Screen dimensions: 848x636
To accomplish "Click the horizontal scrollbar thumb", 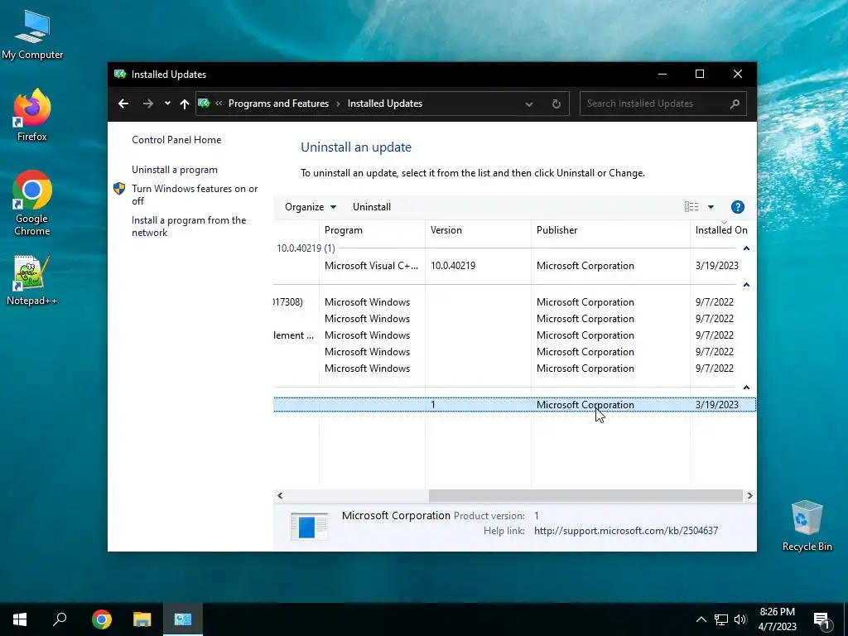I will [585, 495].
